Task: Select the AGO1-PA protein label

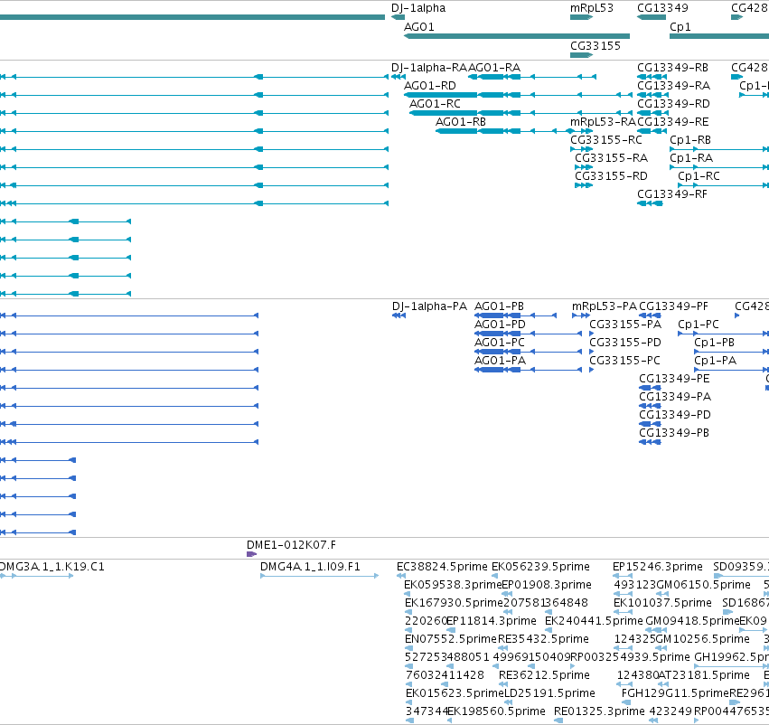Action: 500,361
